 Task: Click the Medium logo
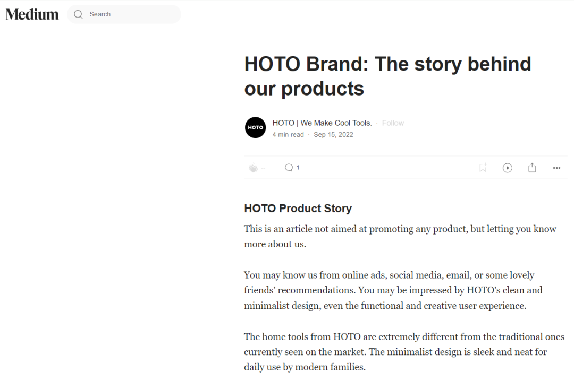coord(32,14)
